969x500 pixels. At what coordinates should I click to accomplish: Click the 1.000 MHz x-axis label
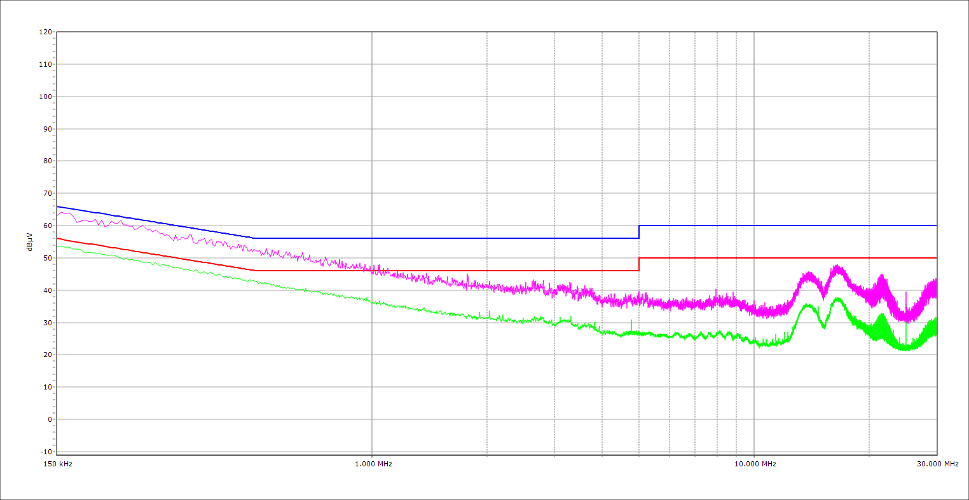[x=373, y=464]
